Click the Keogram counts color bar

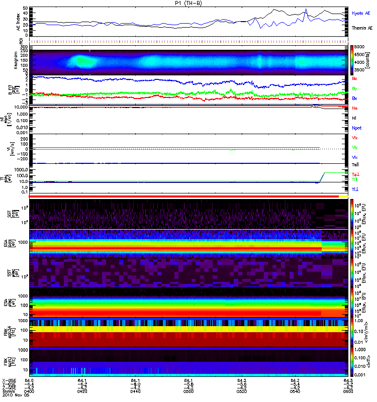tap(352, 60)
